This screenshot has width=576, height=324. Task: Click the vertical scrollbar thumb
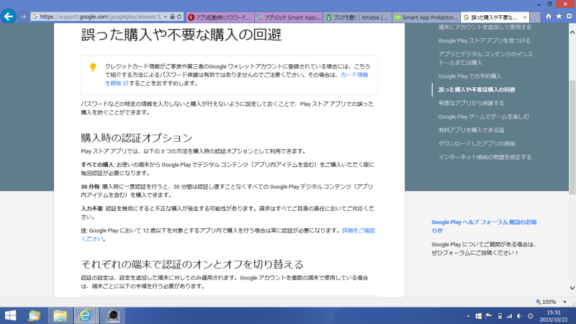coord(572,138)
